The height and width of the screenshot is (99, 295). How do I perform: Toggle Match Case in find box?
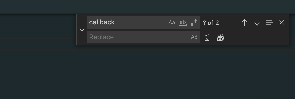pos(172,22)
